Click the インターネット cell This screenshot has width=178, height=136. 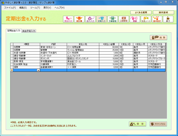coord(54,56)
